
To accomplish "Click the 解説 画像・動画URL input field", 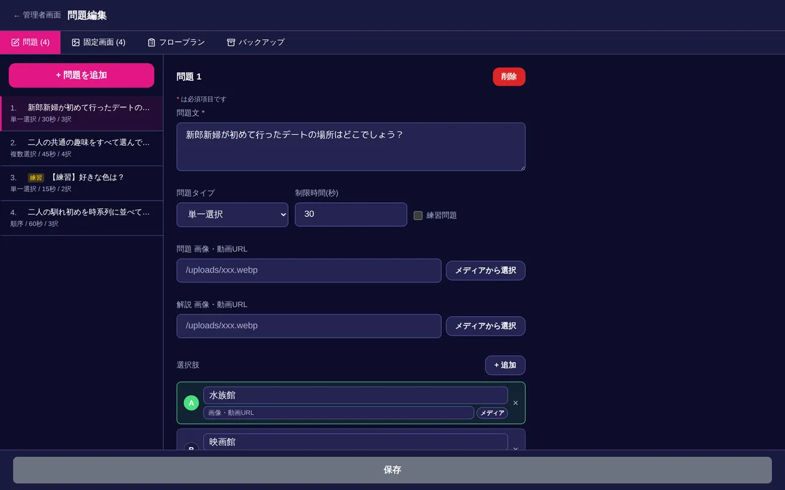I will (309, 326).
